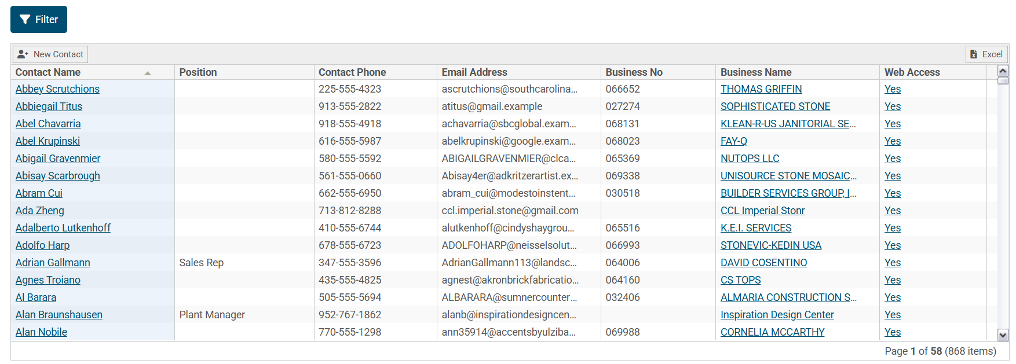The width and height of the screenshot is (1016, 364).
Task: Open contact Alan Nobile
Action: click(41, 332)
